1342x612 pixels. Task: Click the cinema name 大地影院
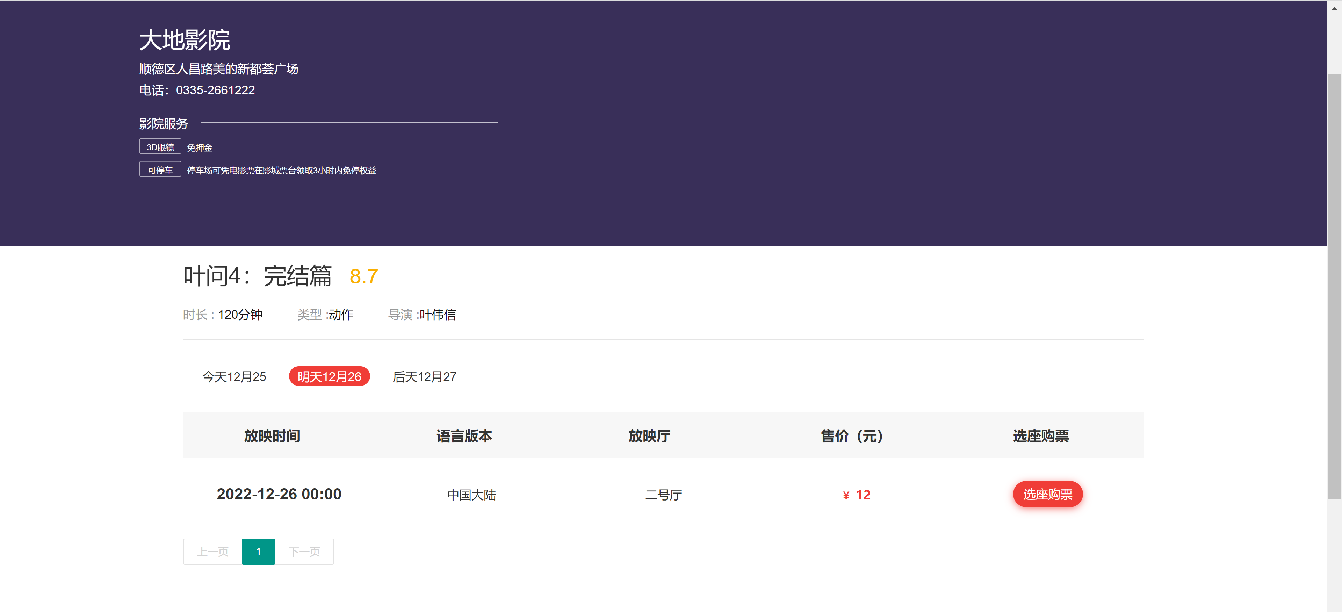(185, 40)
